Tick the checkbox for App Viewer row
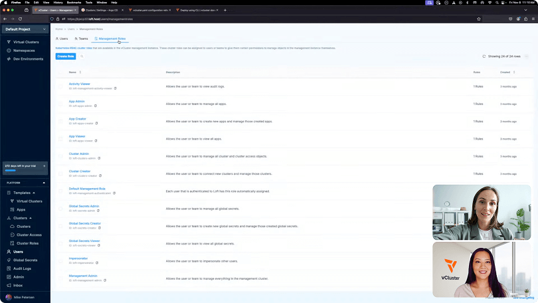The height and width of the screenshot is (303, 538). (60, 139)
